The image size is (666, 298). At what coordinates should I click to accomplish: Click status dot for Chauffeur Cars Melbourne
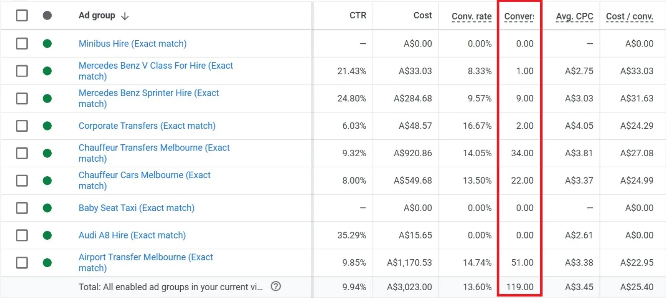tap(47, 181)
